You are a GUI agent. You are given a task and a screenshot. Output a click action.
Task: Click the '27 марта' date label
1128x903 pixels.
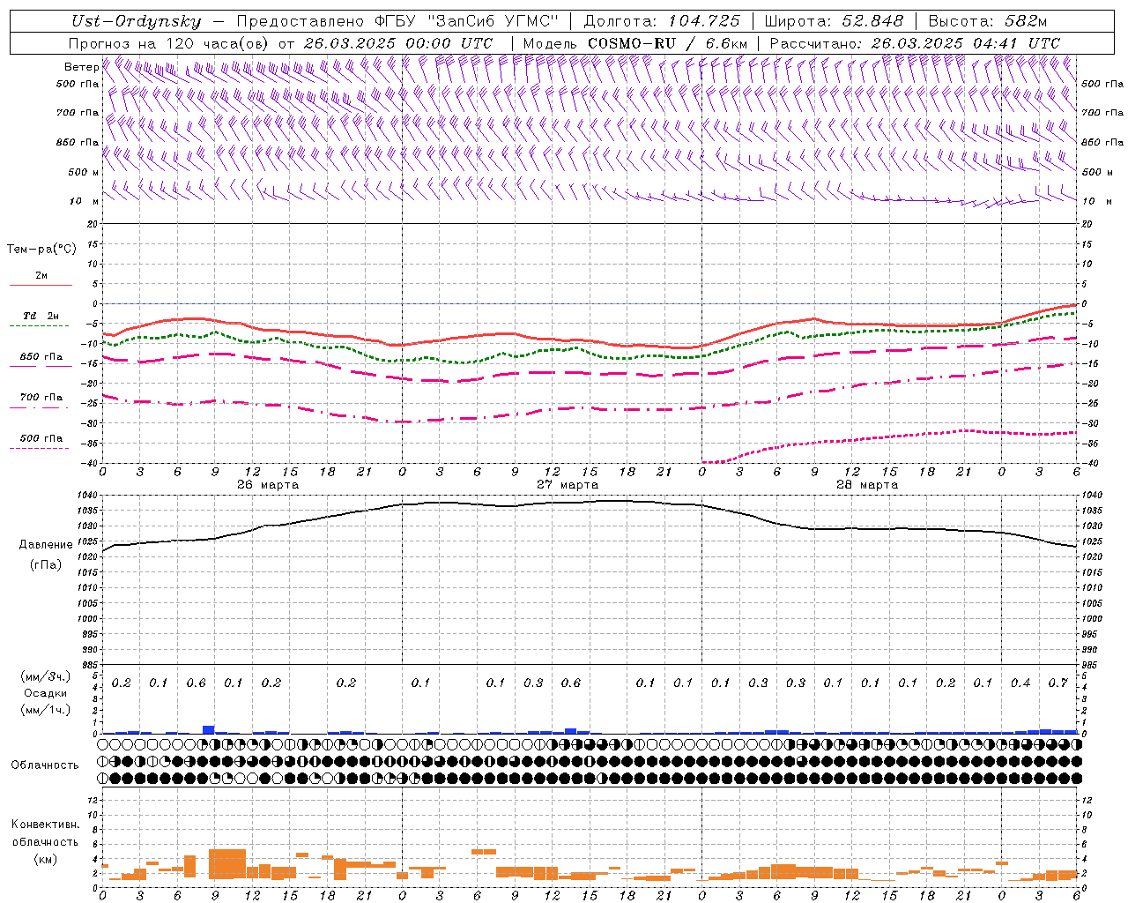pyautogui.click(x=568, y=485)
